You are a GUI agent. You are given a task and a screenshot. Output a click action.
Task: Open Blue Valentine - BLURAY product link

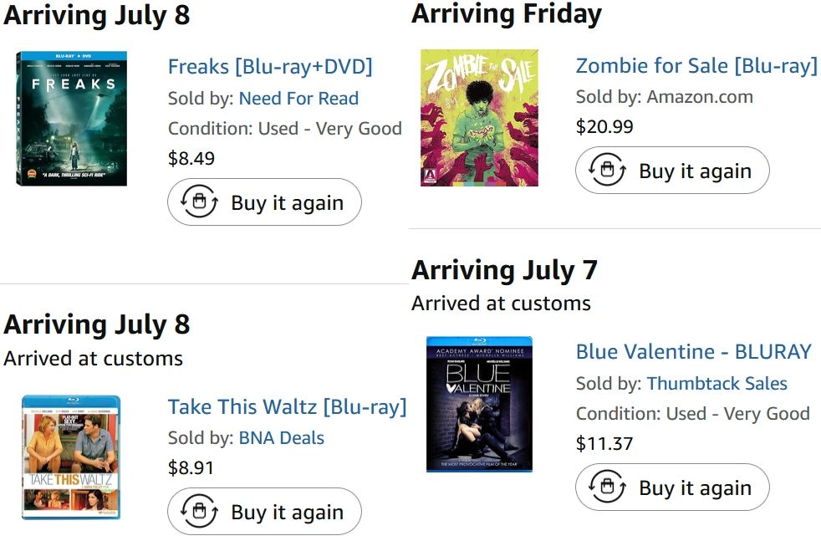click(x=694, y=351)
